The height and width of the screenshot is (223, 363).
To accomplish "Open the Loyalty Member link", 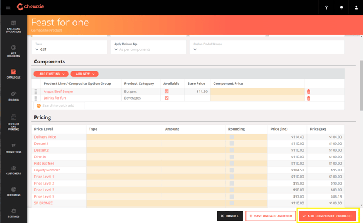I will (47, 170).
